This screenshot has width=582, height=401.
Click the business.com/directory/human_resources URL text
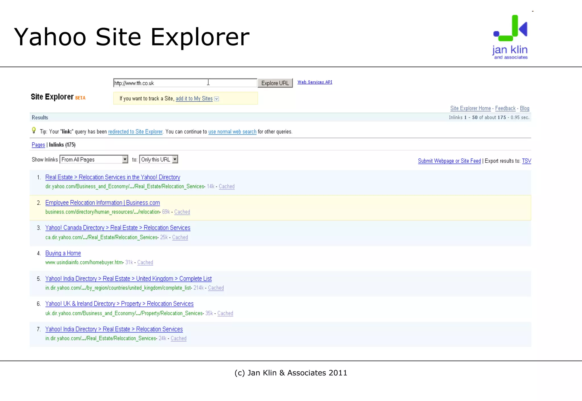103,212
